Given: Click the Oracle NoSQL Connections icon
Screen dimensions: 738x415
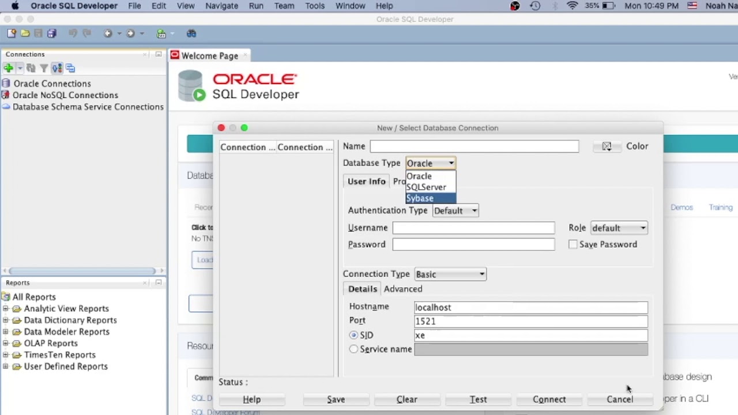Looking at the screenshot, I should pos(6,95).
